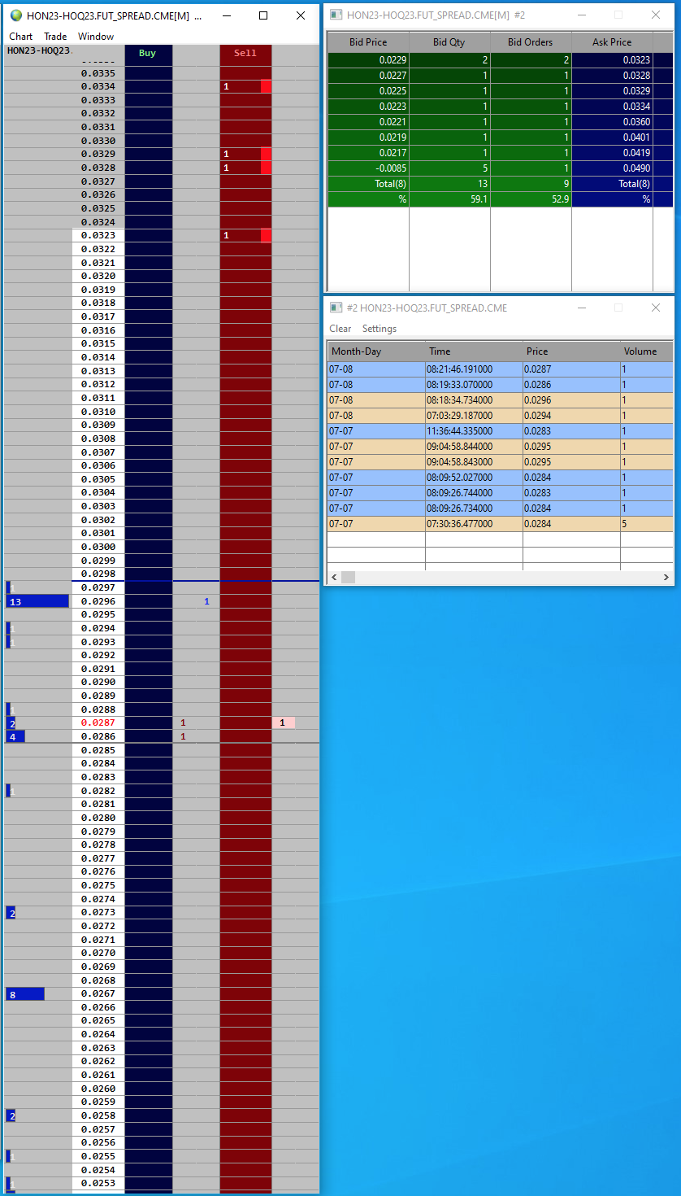Click the Buy cell at price 0.0300
The width and height of the screenshot is (681, 1196).
pos(148,547)
